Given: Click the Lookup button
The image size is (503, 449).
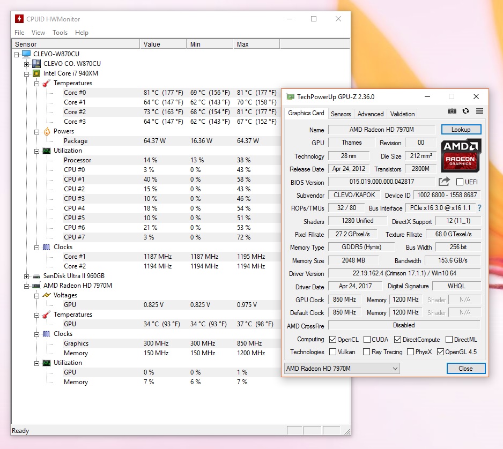Looking at the screenshot, I should click(461, 130).
